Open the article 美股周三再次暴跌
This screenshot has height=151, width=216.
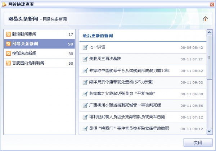[143, 59]
